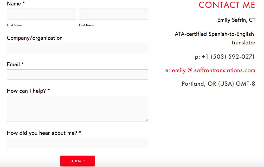This screenshot has width=264, height=167.
Task: Click the First Name caption under field
Action: pos(15,25)
